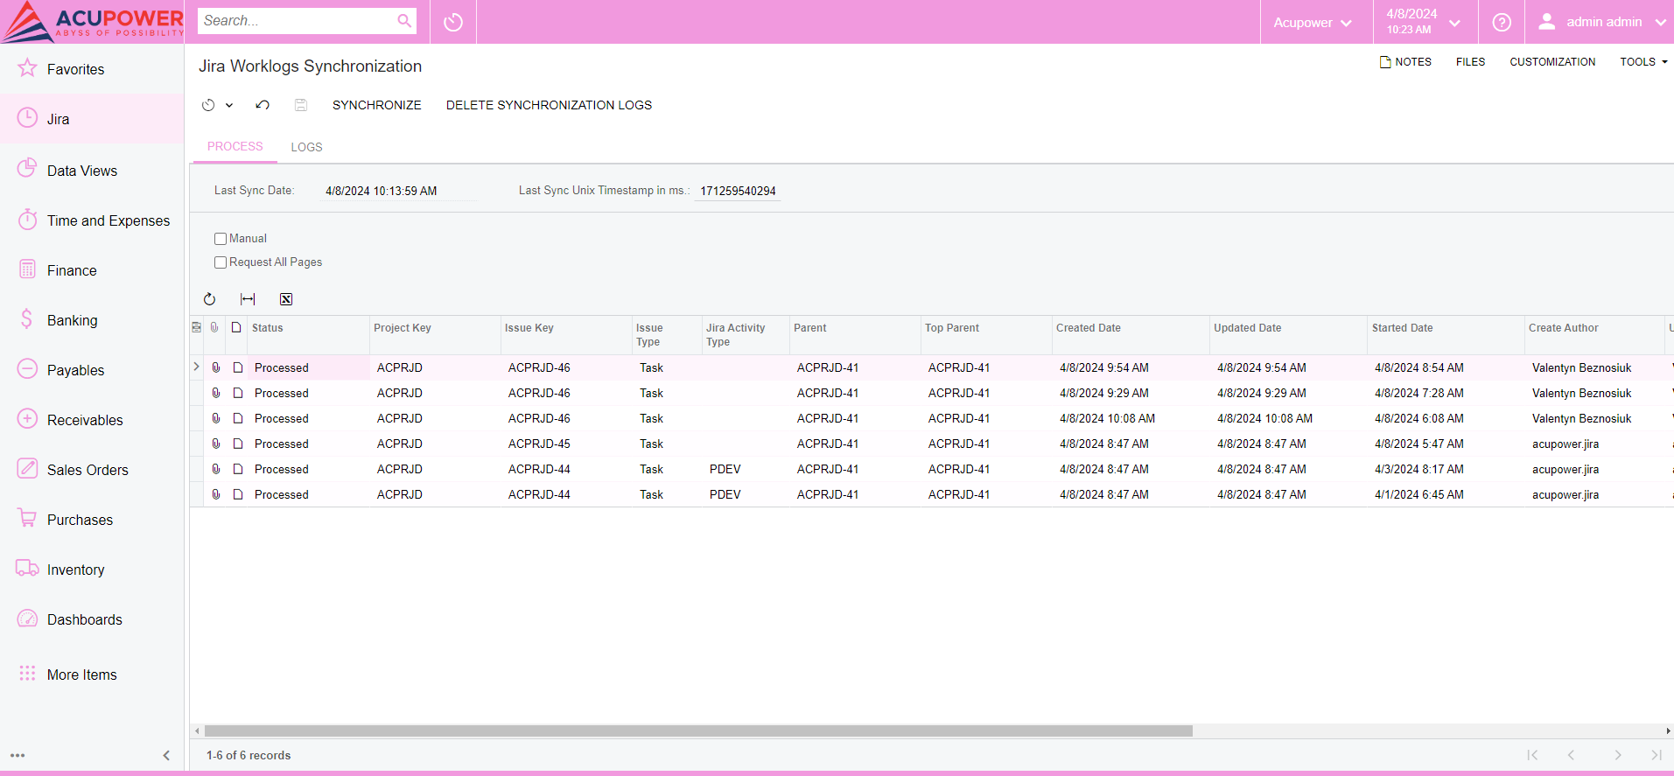Select the ACPRJD-45 issue key cell
The image size is (1674, 776).
click(566, 444)
